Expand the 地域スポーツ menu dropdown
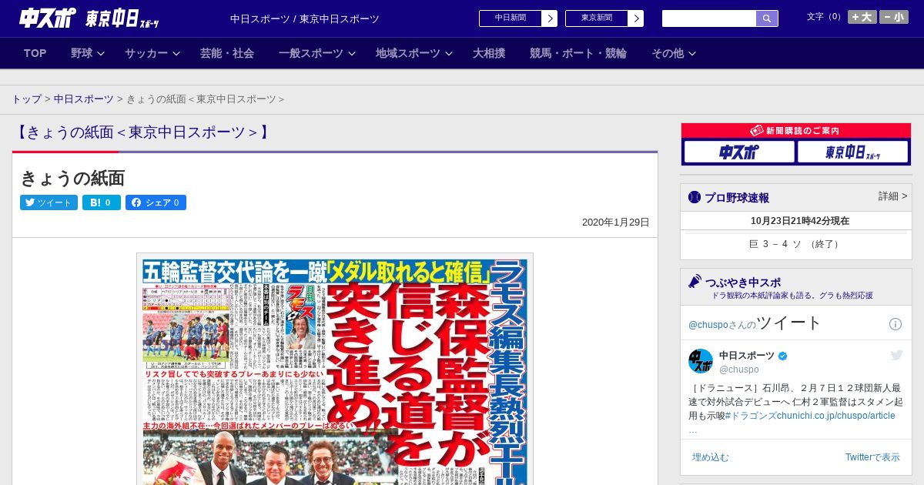Image resolution: width=924 pixels, height=485 pixels. pos(413,53)
